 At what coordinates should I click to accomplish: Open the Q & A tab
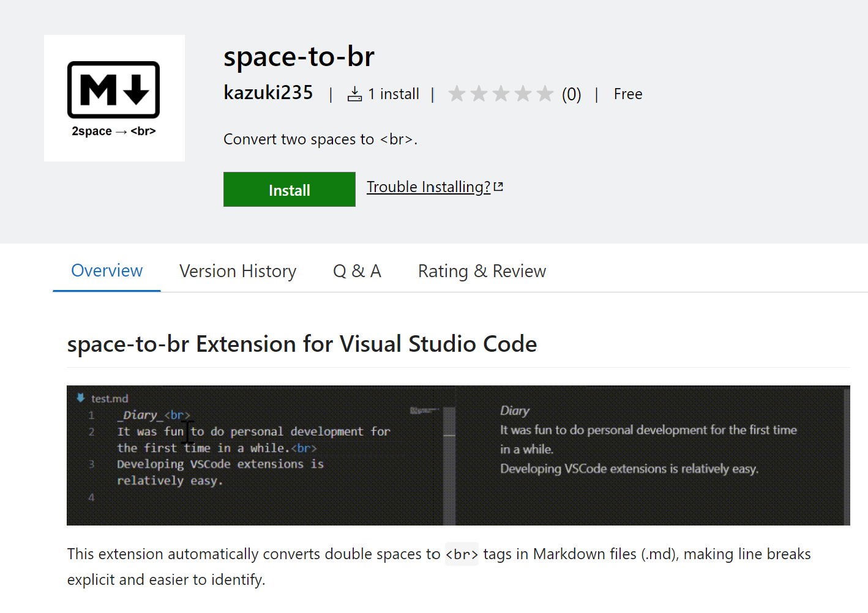(357, 270)
